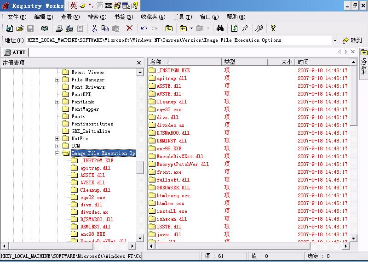The height and width of the screenshot is (262, 368).
Task: Select GBROWSER.DLL in the right list
Action: point(173,188)
